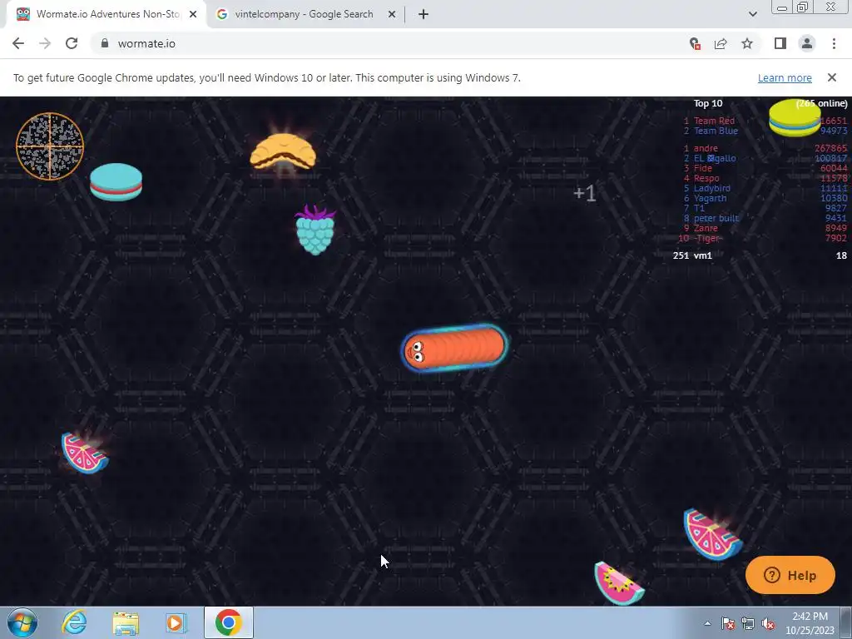Expand the tab search chevron
The width and height of the screenshot is (852, 639).
pyautogui.click(x=752, y=14)
